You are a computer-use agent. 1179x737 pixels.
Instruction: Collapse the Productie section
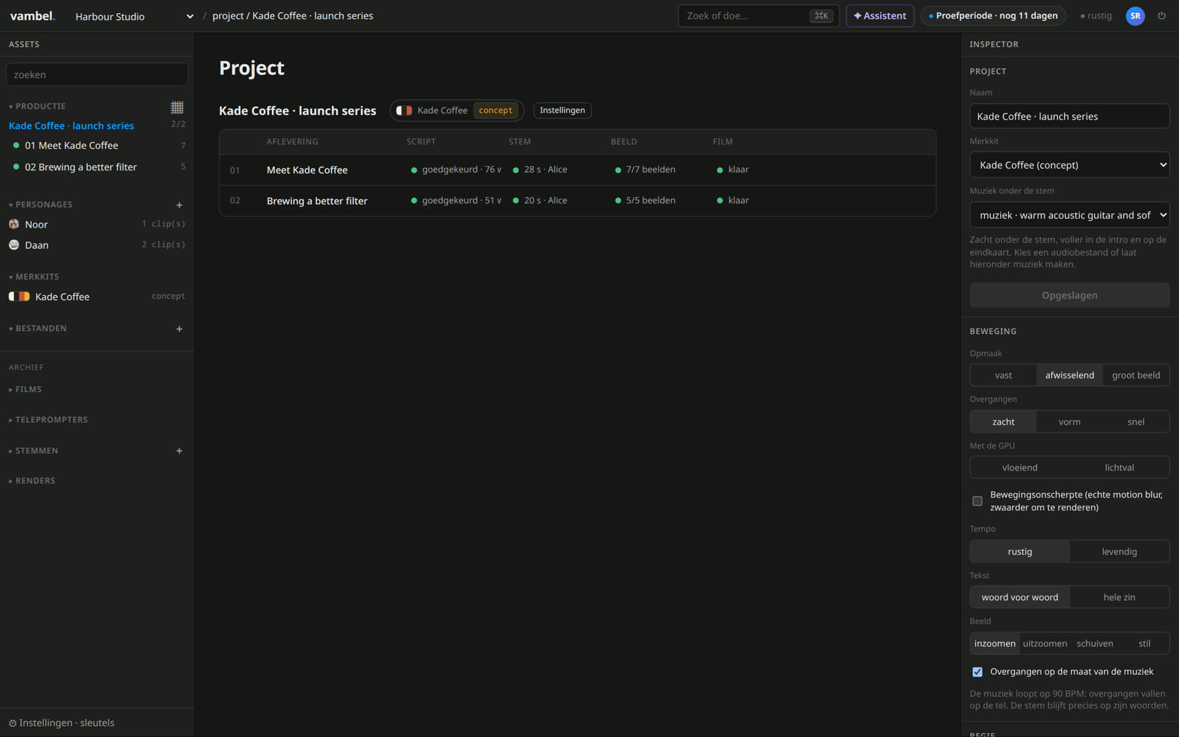(37, 107)
